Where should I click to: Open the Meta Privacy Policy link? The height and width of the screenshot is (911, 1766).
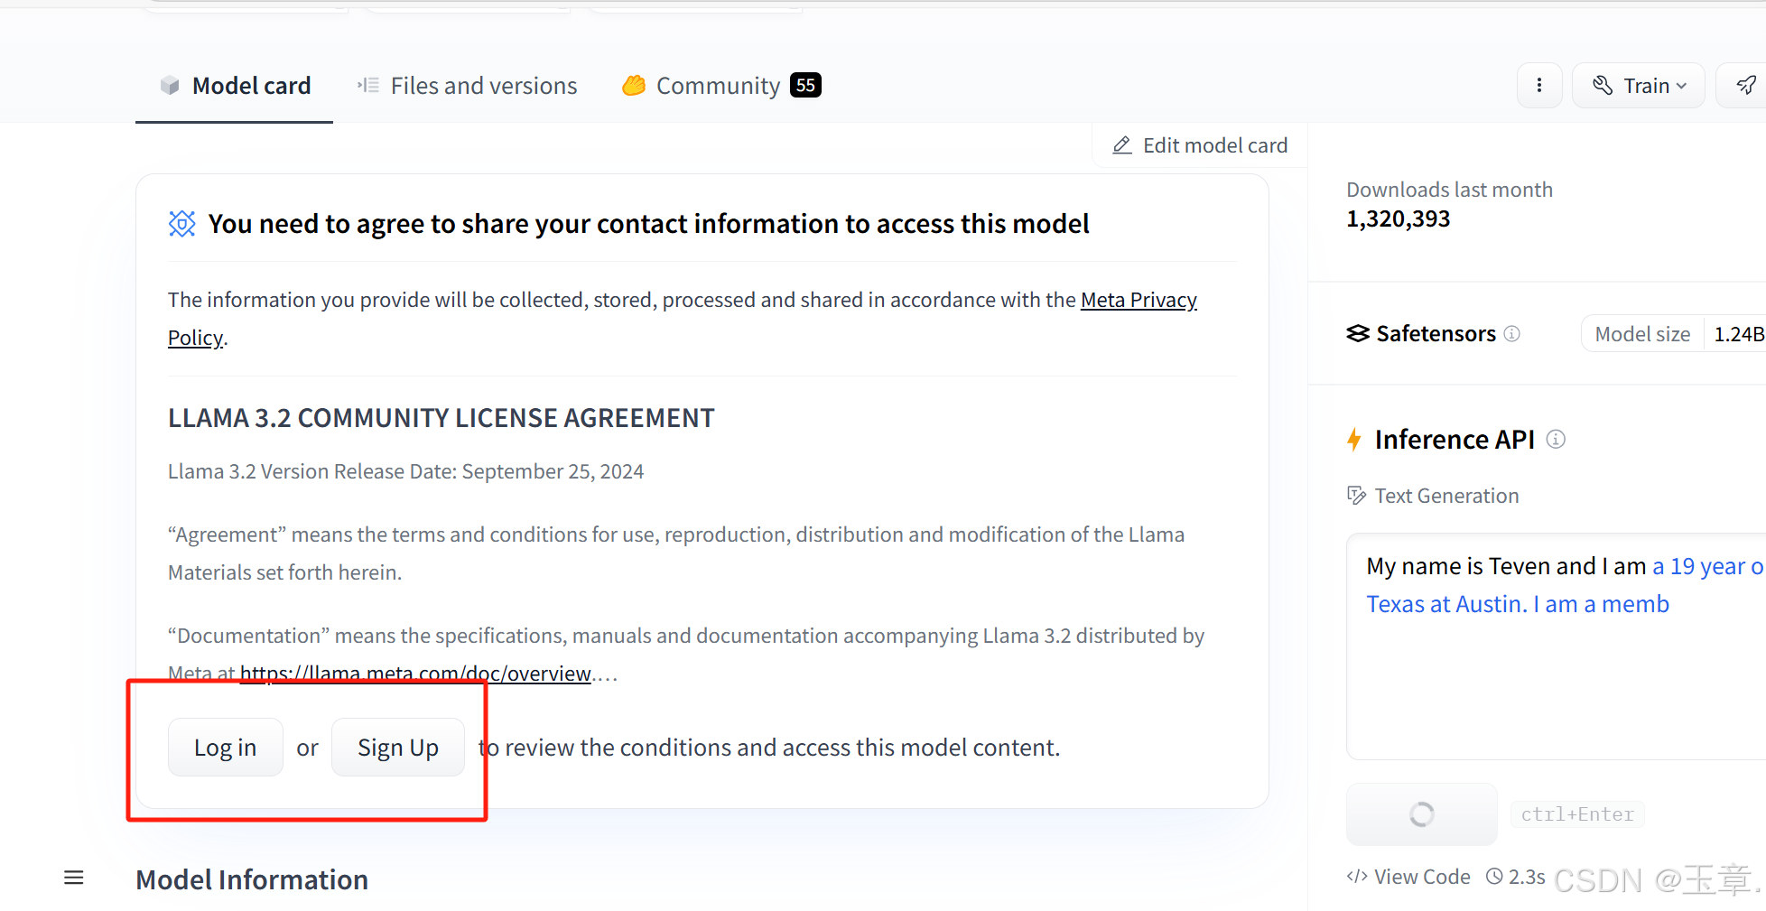[1139, 300]
